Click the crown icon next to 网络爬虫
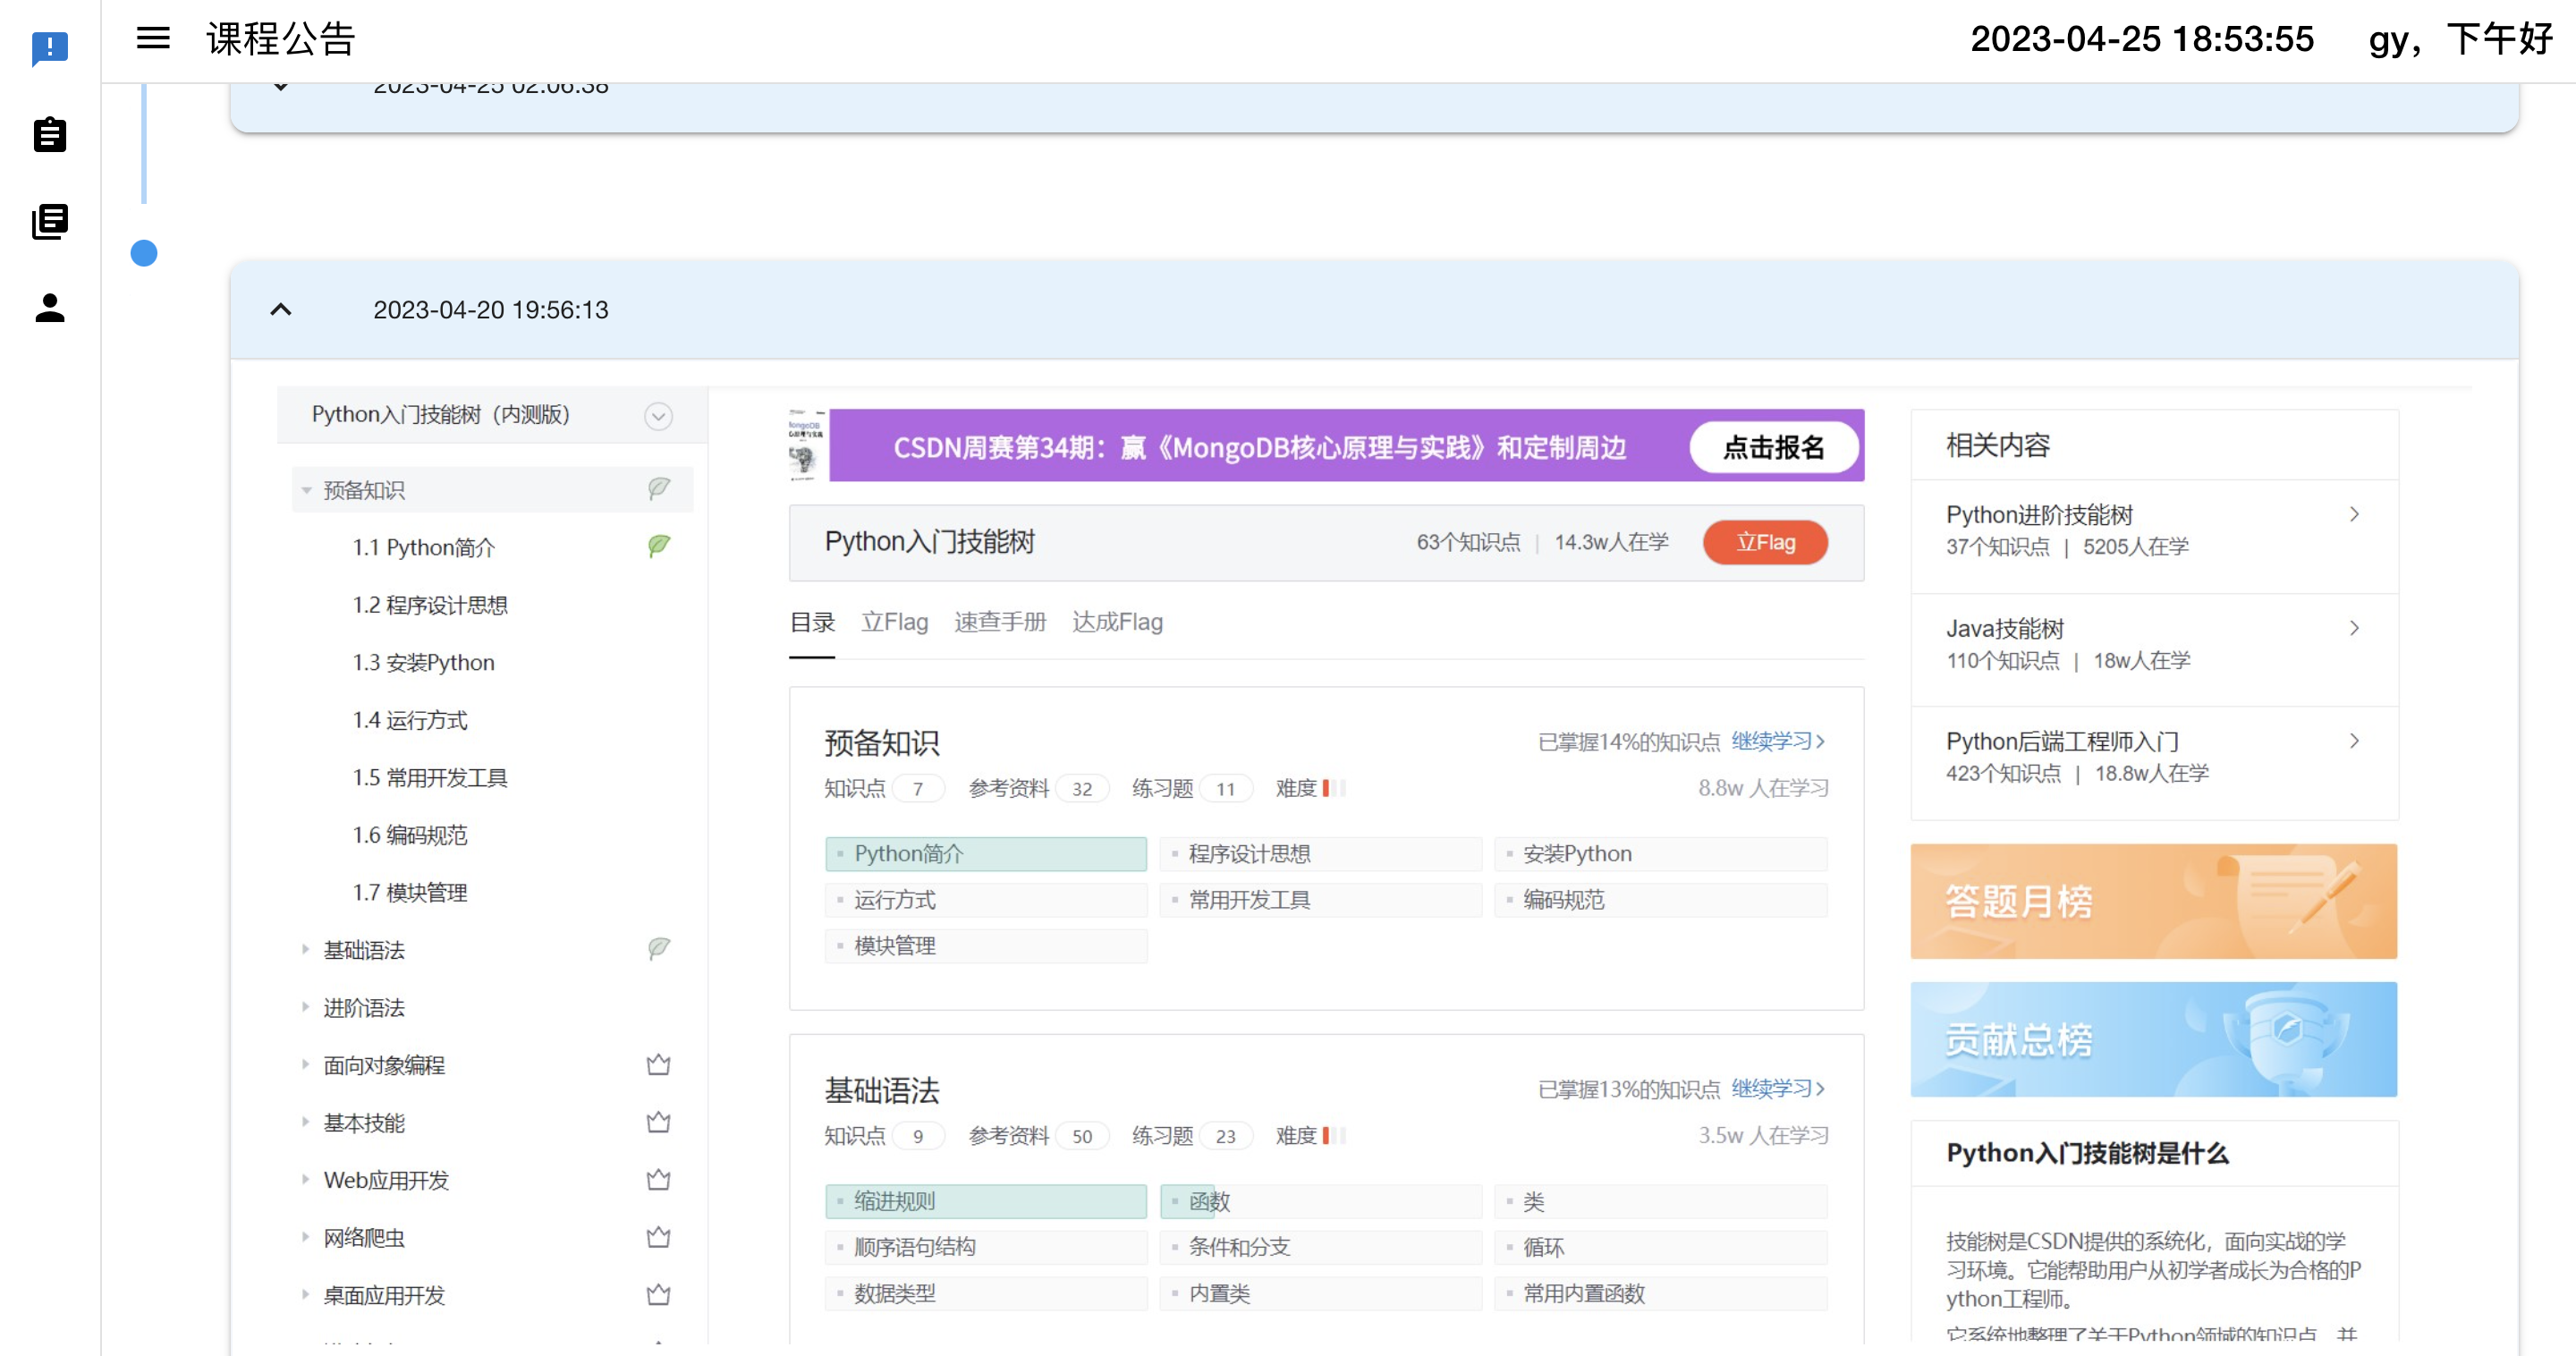 click(659, 1236)
